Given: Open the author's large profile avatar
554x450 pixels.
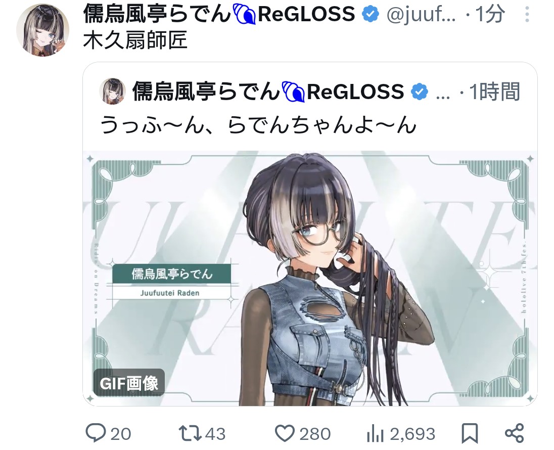Looking at the screenshot, I should (43, 30).
